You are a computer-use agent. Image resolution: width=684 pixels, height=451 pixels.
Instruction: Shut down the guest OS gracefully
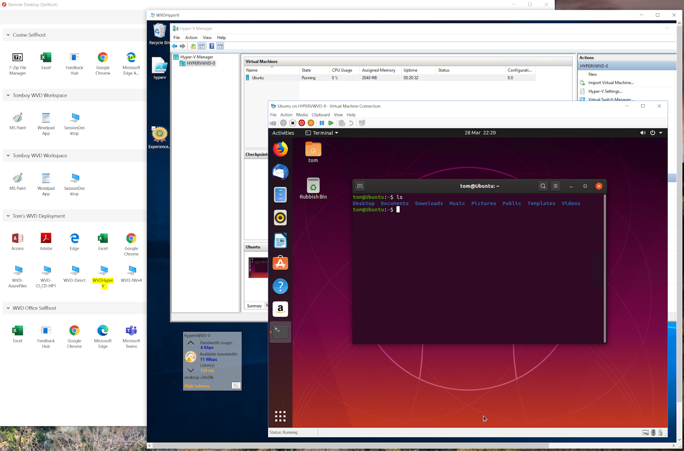(x=301, y=123)
